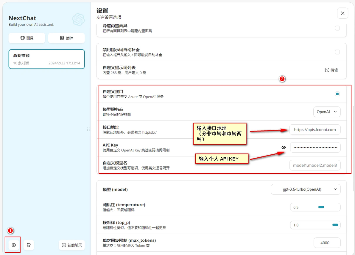Screen dimensions: 355x255
Task: Close the settings page with X
Action: pyautogui.click(x=342, y=13)
